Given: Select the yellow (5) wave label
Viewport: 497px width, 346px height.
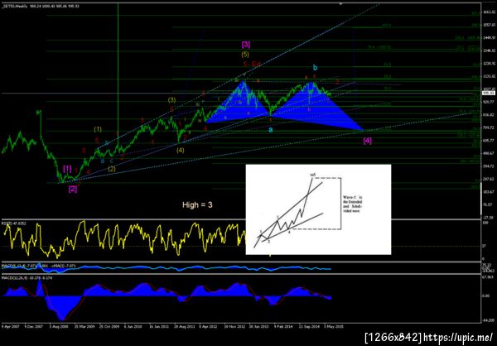Looking at the screenshot, I should 245,54.
